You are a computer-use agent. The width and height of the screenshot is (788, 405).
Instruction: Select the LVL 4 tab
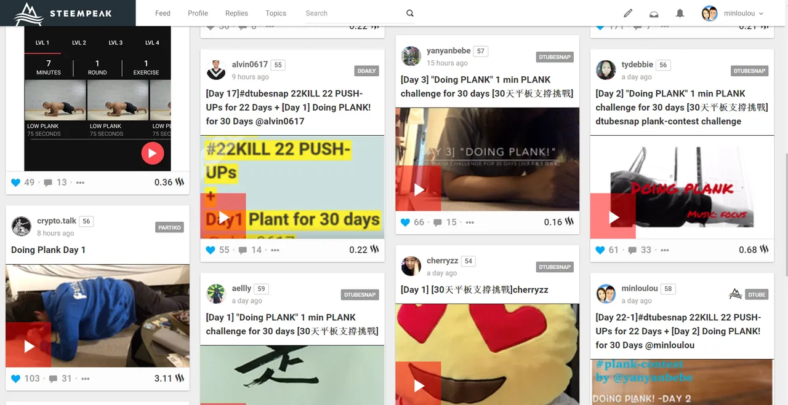152,43
